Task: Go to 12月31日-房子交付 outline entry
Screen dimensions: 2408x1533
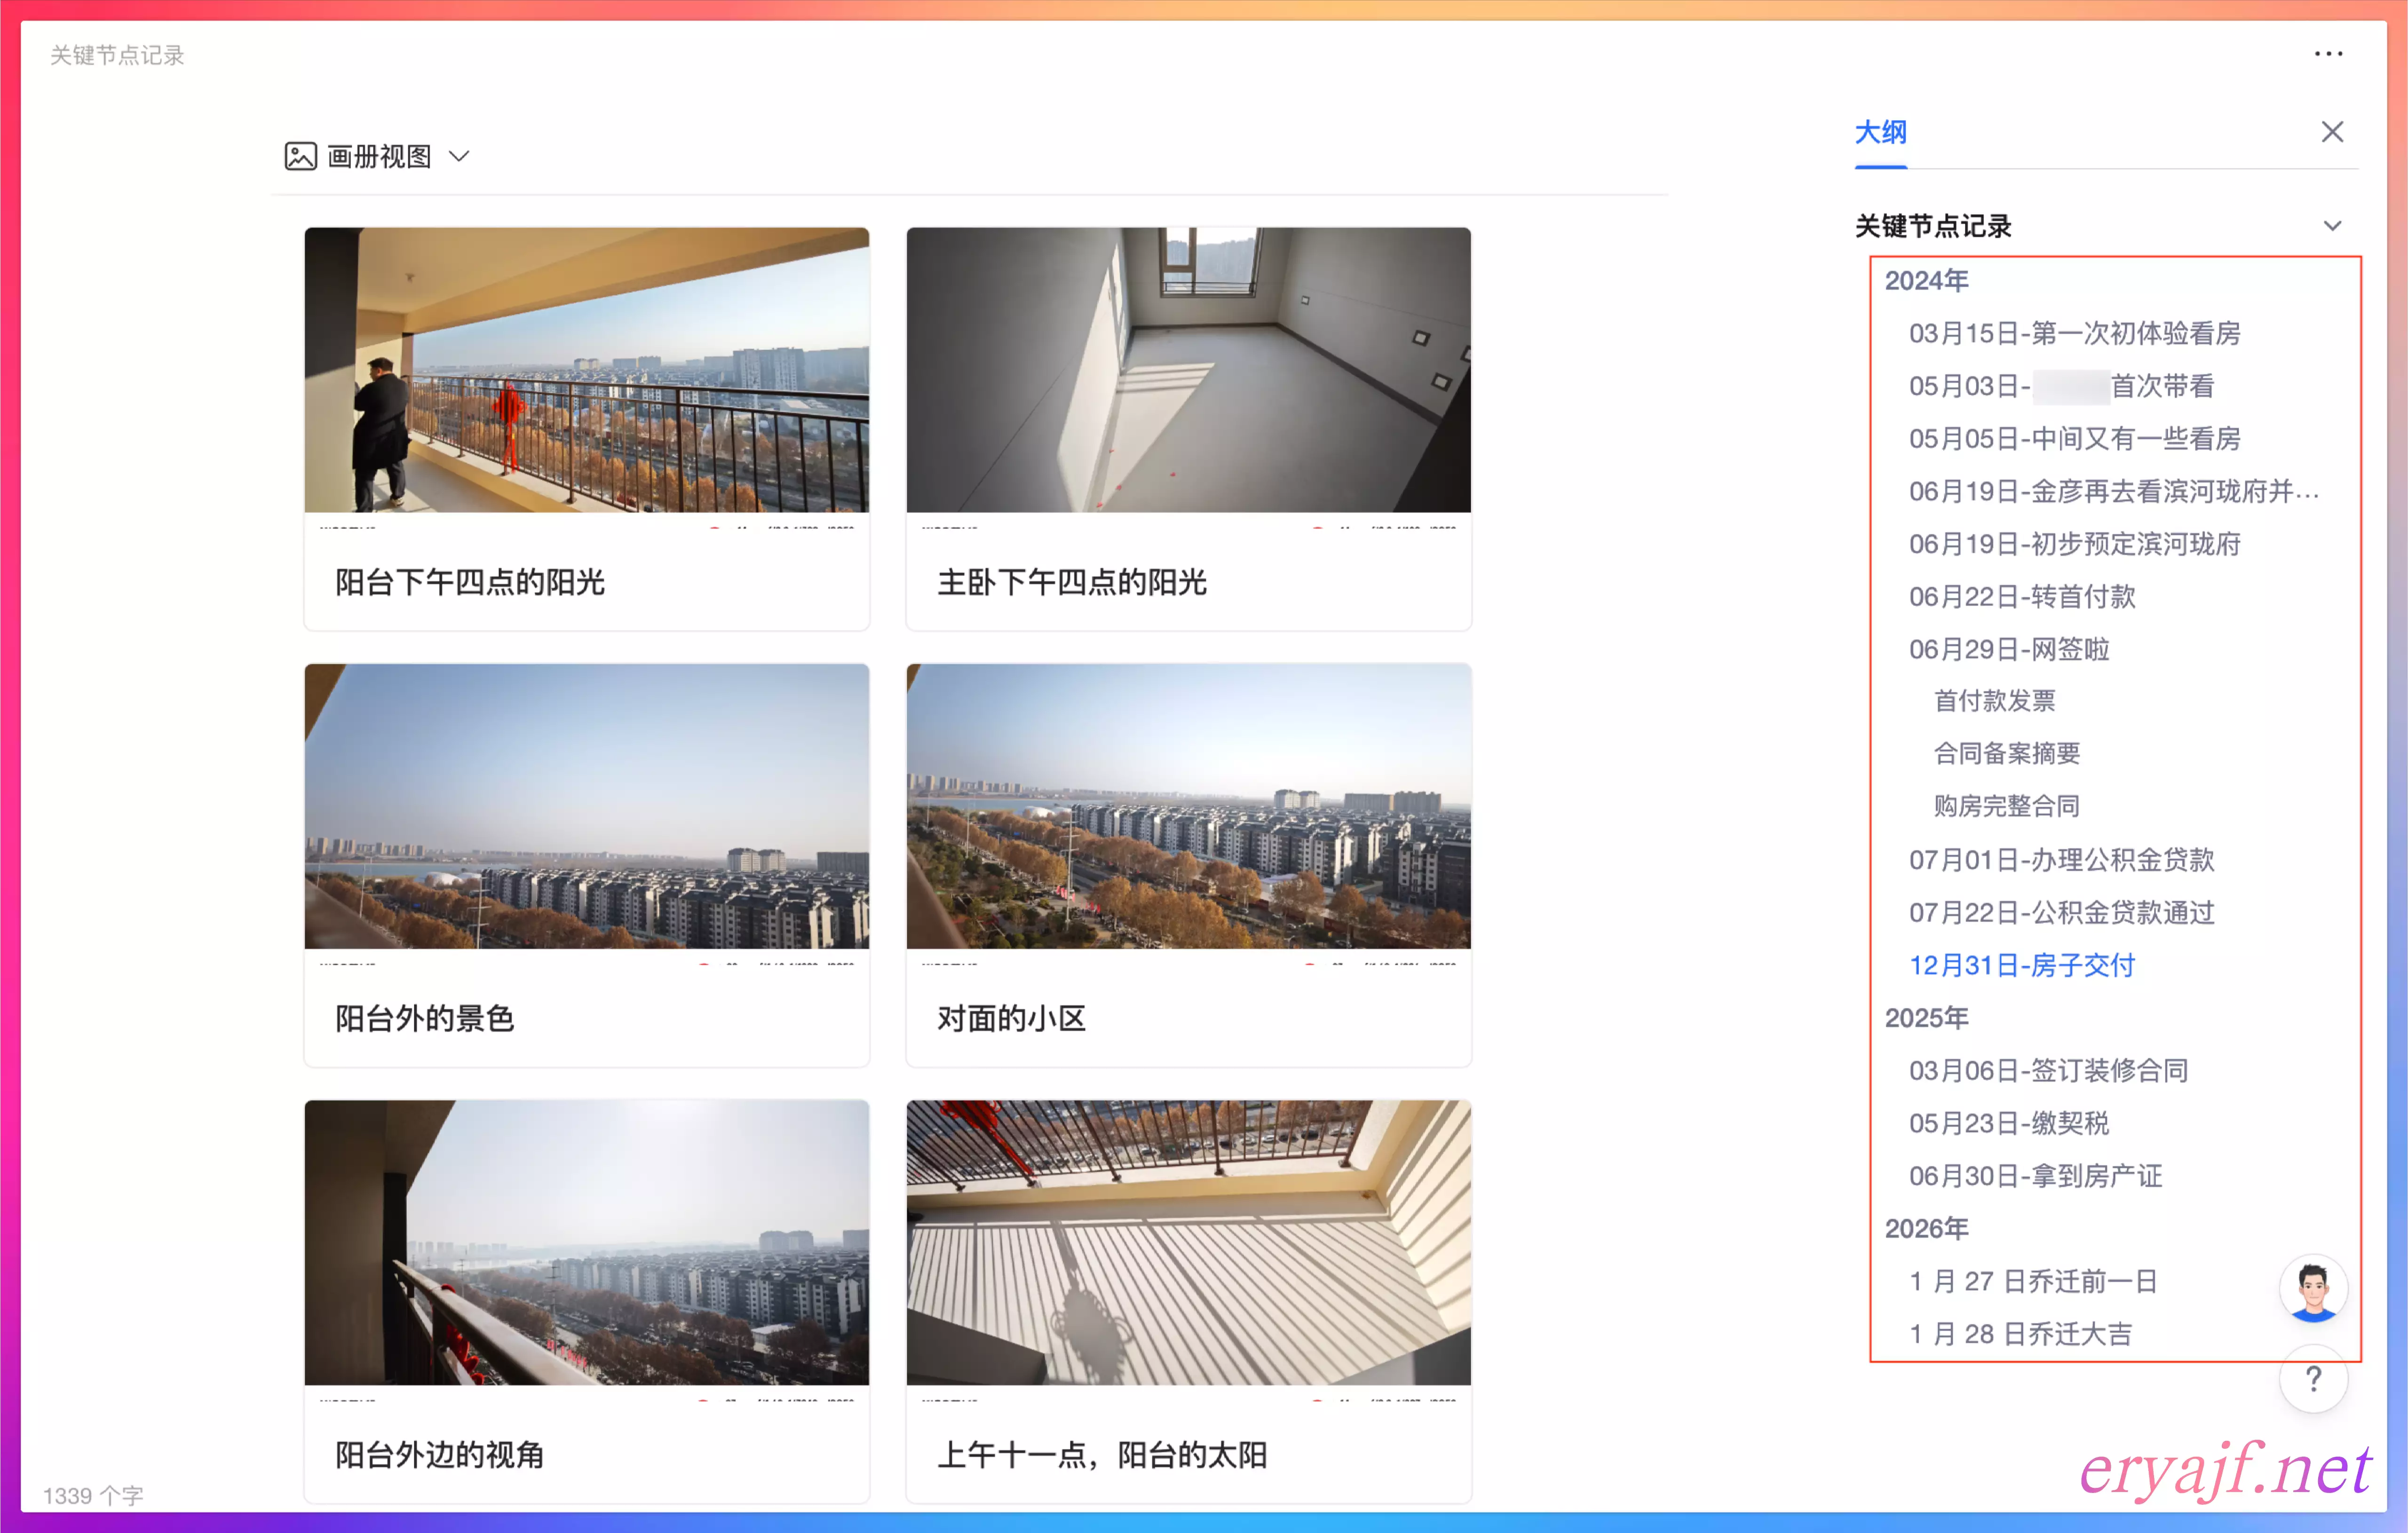Action: tap(2021, 965)
